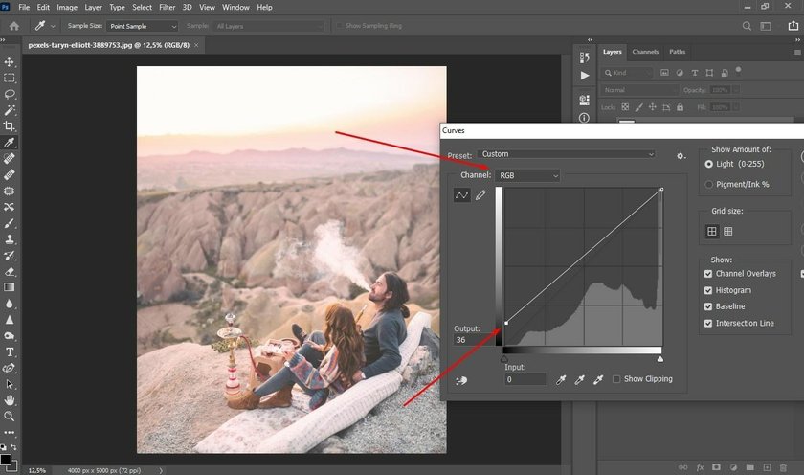Open the File menu

[x=24, y=7]
